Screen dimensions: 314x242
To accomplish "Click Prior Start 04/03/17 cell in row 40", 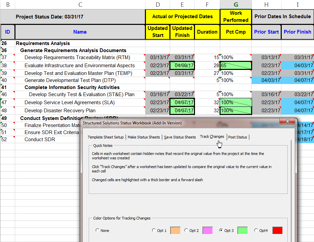I will [266, 80].
